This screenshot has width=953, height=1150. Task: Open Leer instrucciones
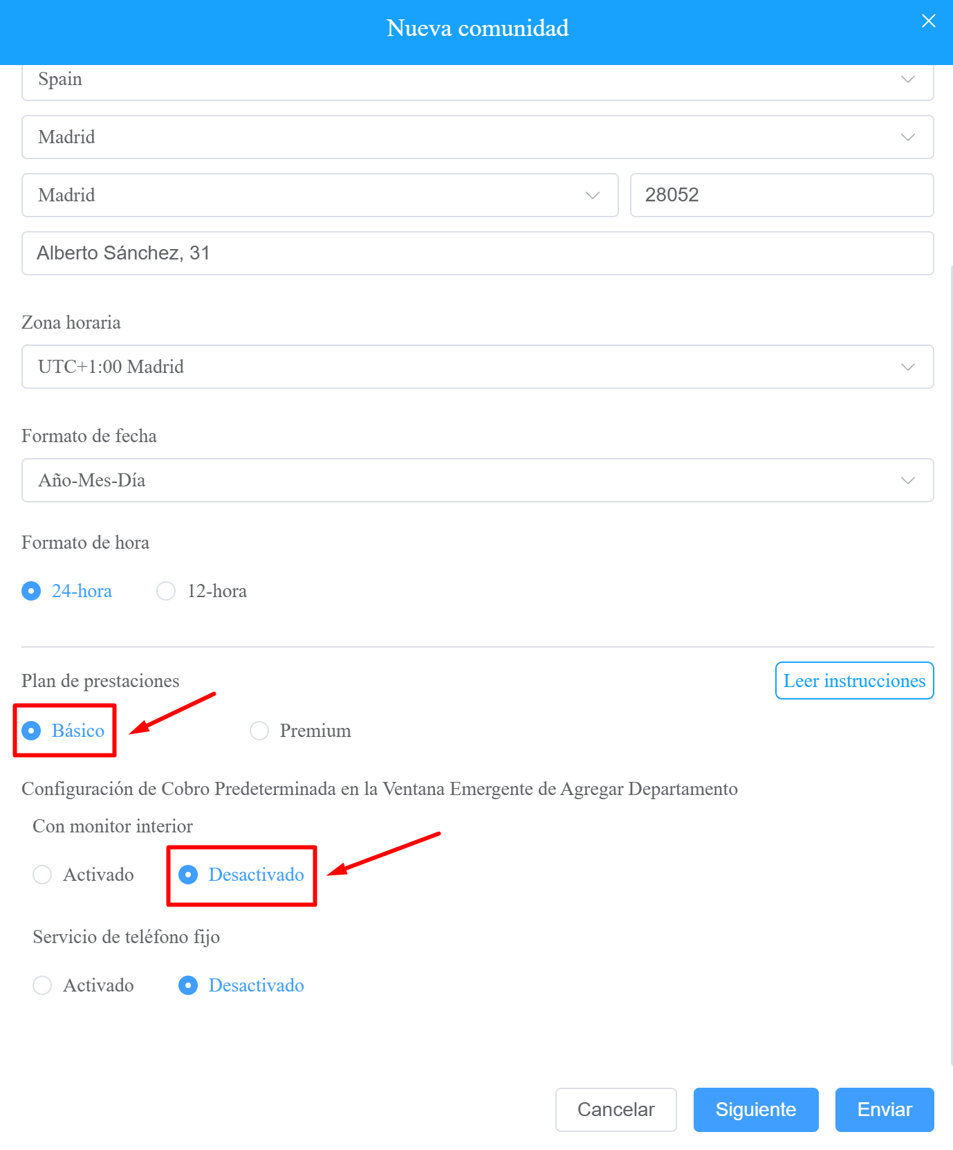click(855, 681)
